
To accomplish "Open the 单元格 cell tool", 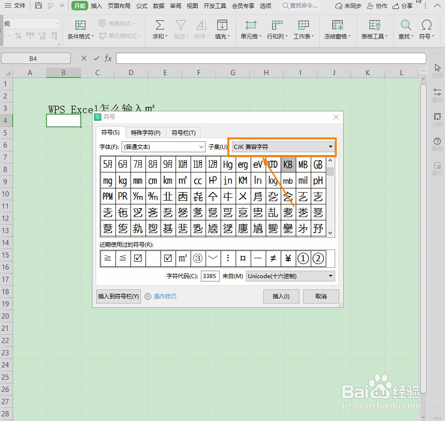I will (x=251, y=30).
